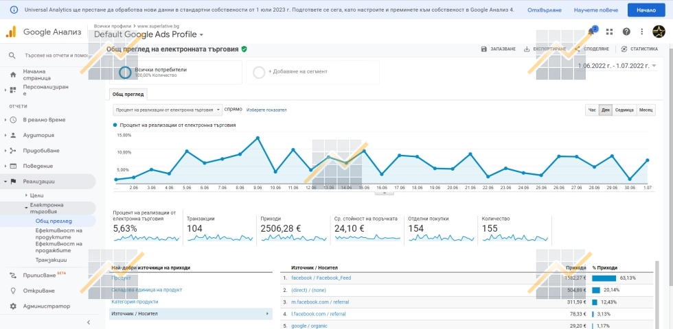Click the Google Analytics logo
The image size is (673, 329).
tap(12, 32)
